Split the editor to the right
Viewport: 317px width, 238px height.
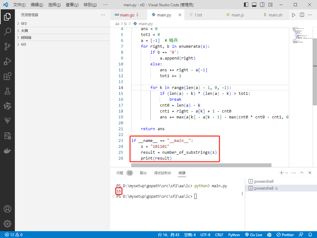click(x=302, y=15)
